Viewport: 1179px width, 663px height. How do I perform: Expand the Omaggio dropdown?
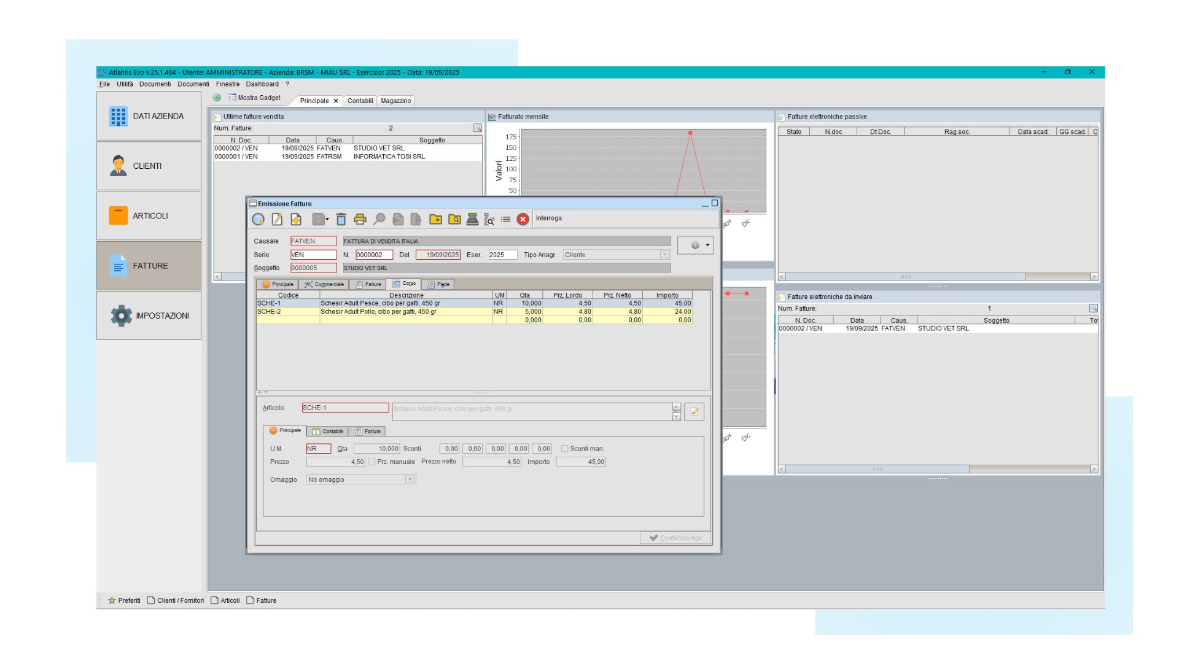click(410, 479)
